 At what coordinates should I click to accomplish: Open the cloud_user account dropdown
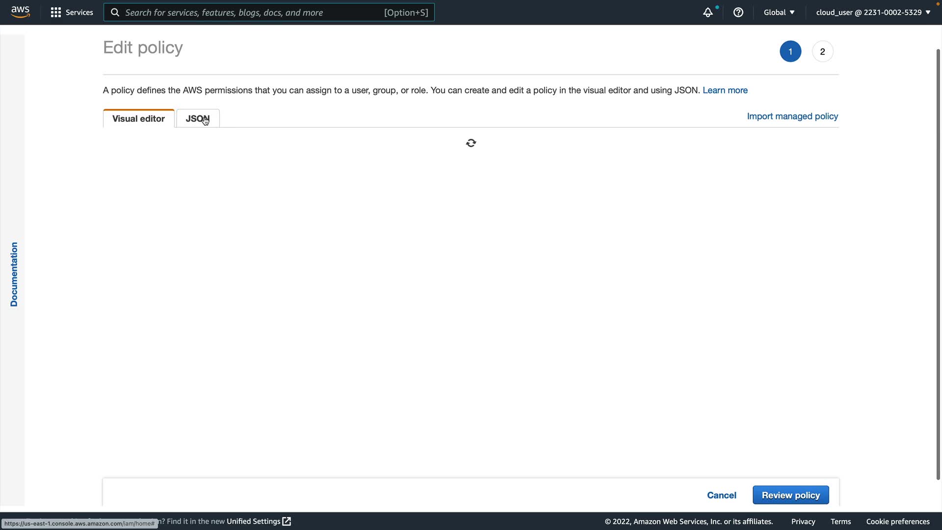(x=873, y=12)
